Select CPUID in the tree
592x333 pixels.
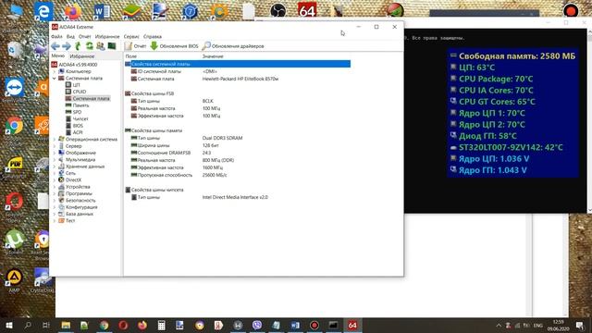(x=76, y=92)
